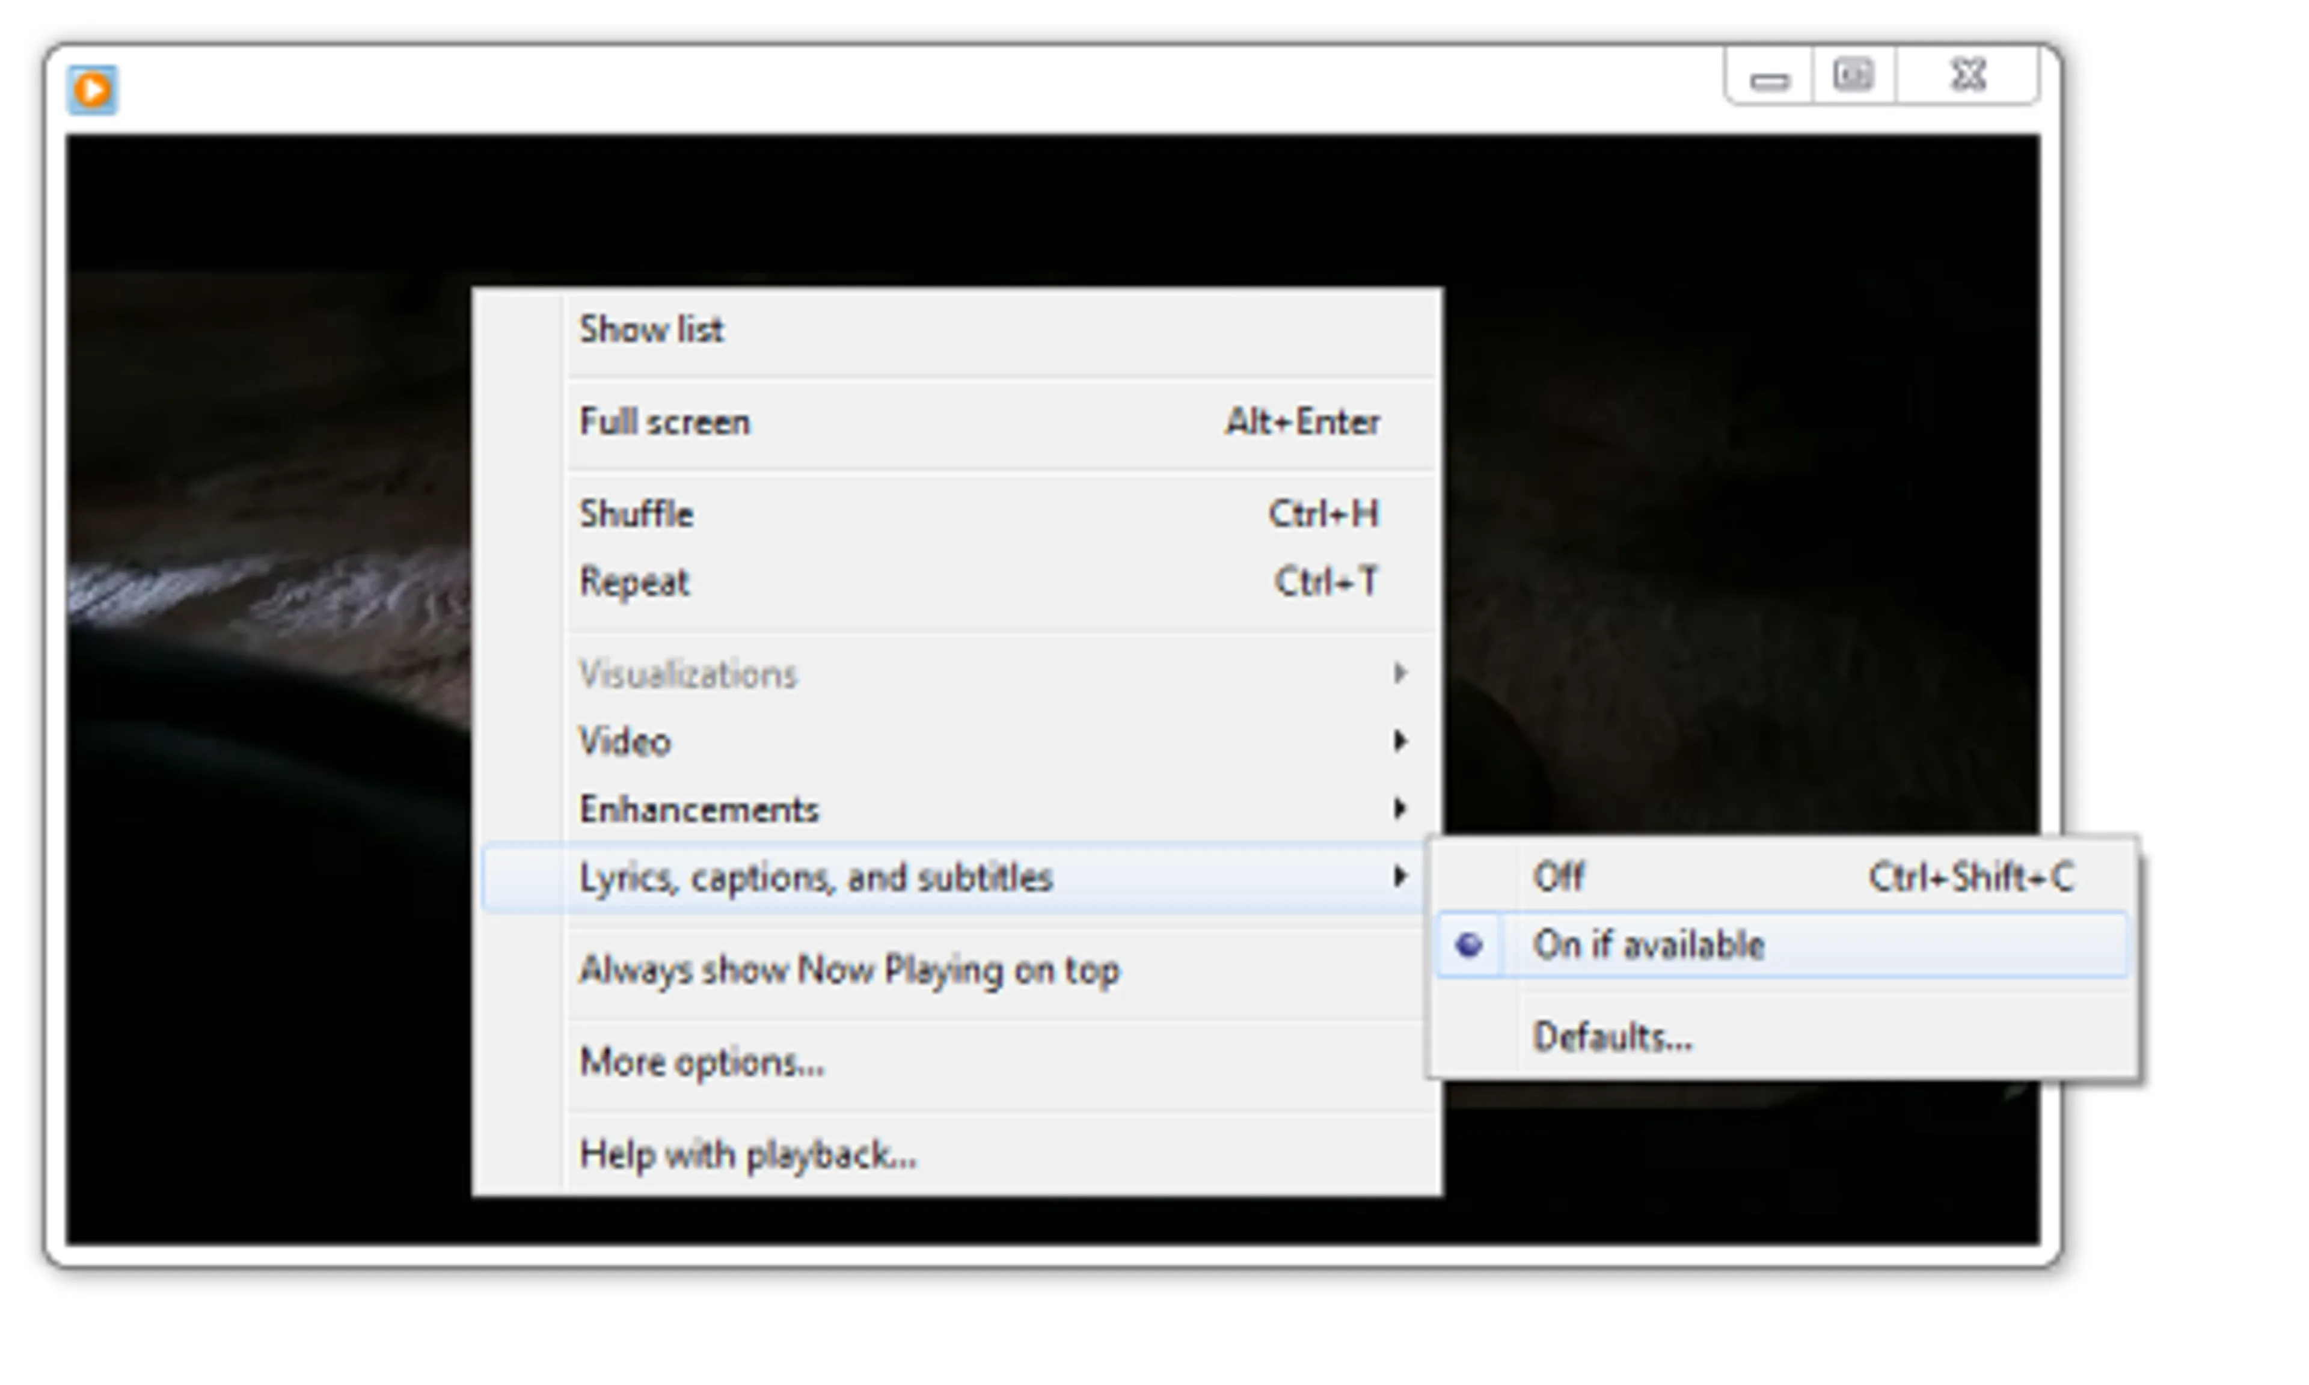Click the Windows Media Player app icon
Image resolution: width=2309 pixels, height=1385 pixels.
point(91,90)
